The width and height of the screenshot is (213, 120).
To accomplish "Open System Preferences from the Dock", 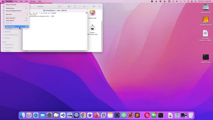I will pos(49,115).
